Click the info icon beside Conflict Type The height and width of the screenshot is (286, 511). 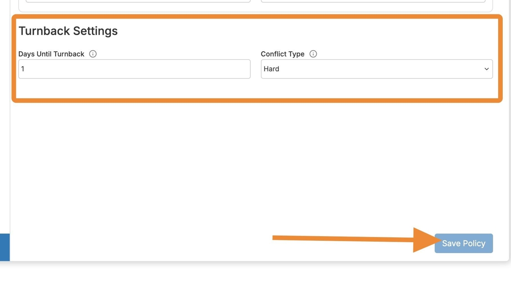coord(313,54)
